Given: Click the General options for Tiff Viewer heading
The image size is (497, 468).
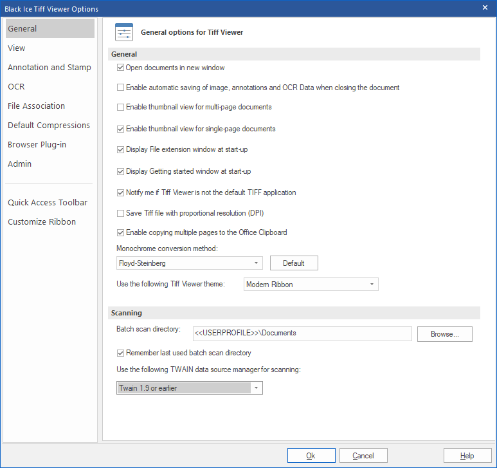Looking at the screenshot, I should [192, 32].
